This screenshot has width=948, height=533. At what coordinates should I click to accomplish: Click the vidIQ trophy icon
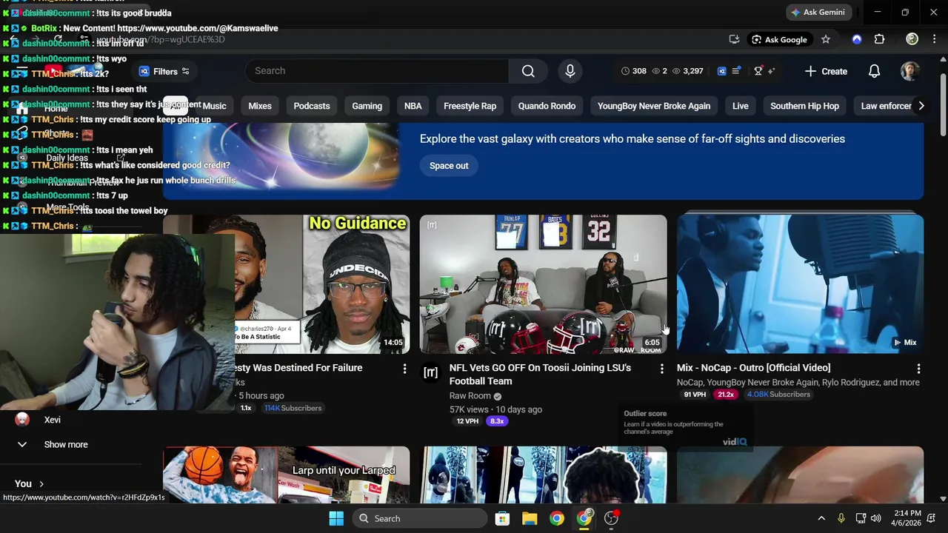tap(758, 71)
